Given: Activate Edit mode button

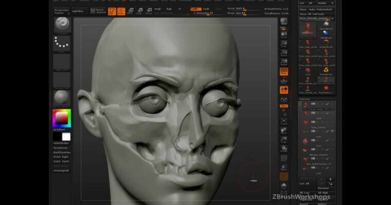Looking at the screenshot, I should tap(112, 11).
